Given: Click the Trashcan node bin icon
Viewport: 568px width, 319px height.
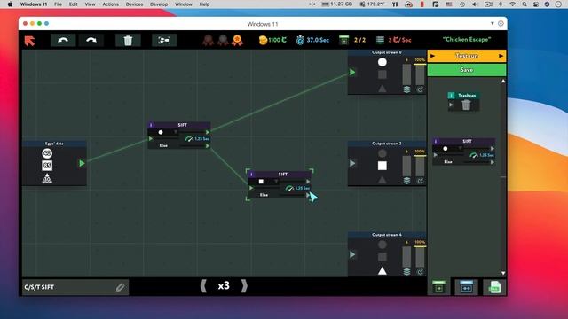Looking at the screenshot, I should click(x=466, y=105).
